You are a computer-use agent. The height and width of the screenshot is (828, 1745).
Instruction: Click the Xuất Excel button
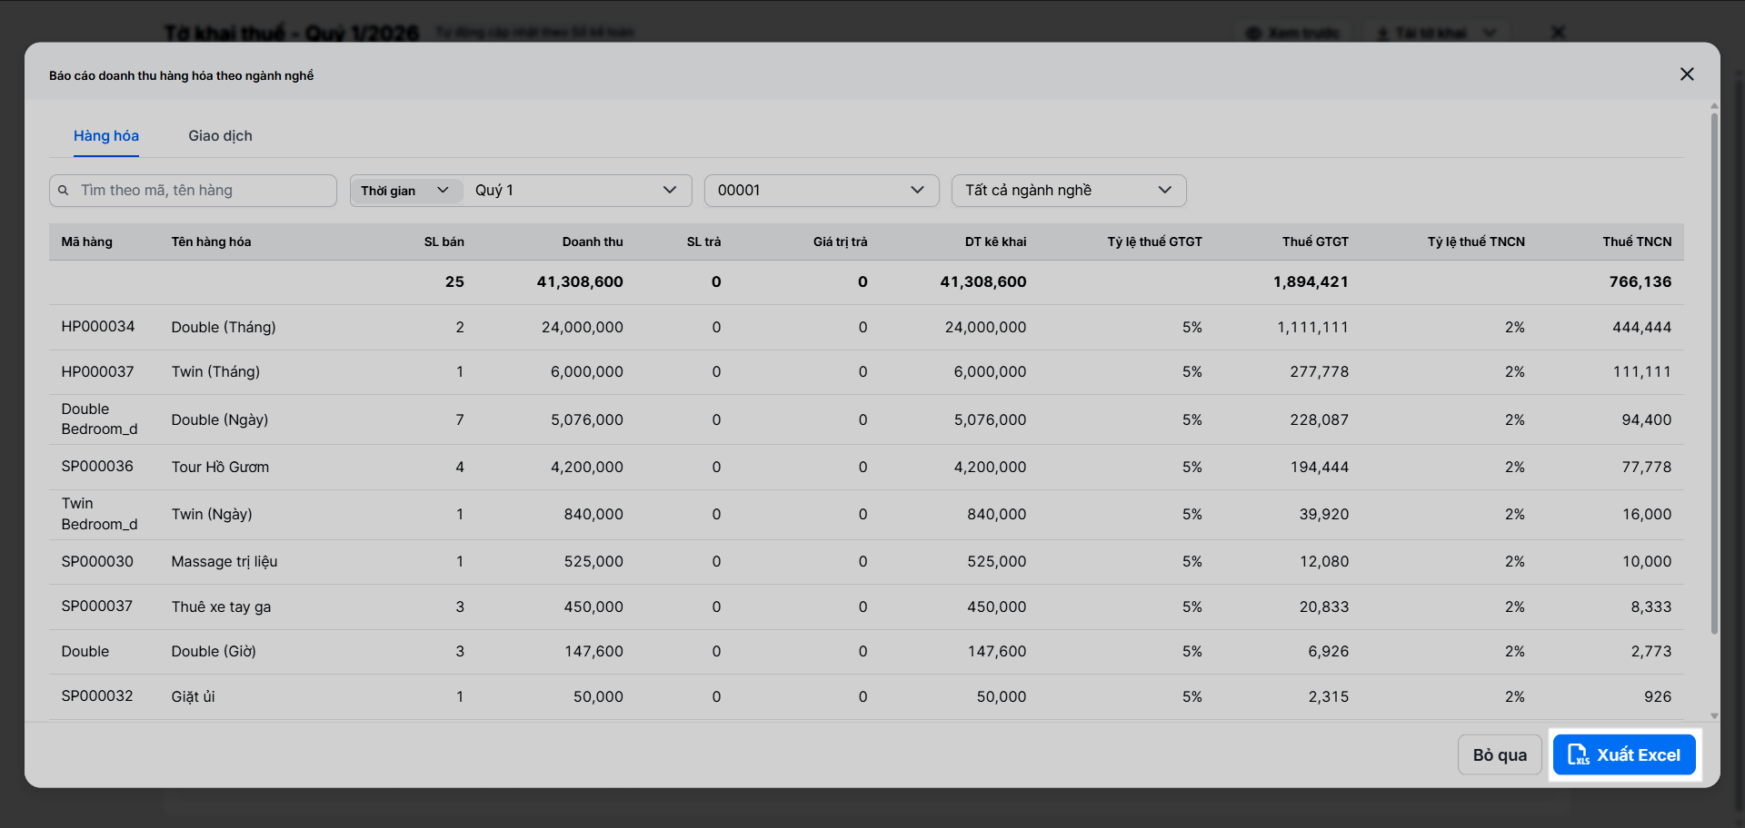[x=1624, y=755]
